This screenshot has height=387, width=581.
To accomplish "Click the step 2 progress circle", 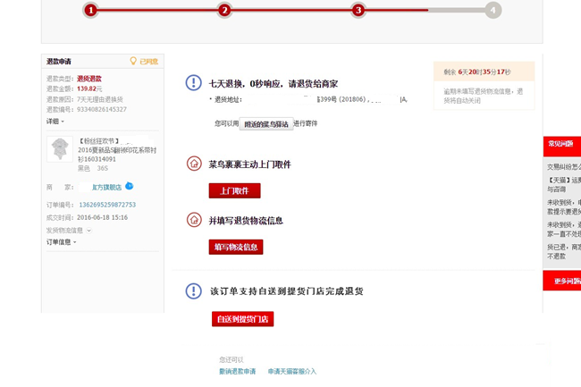I will click(x=224, y=10).
